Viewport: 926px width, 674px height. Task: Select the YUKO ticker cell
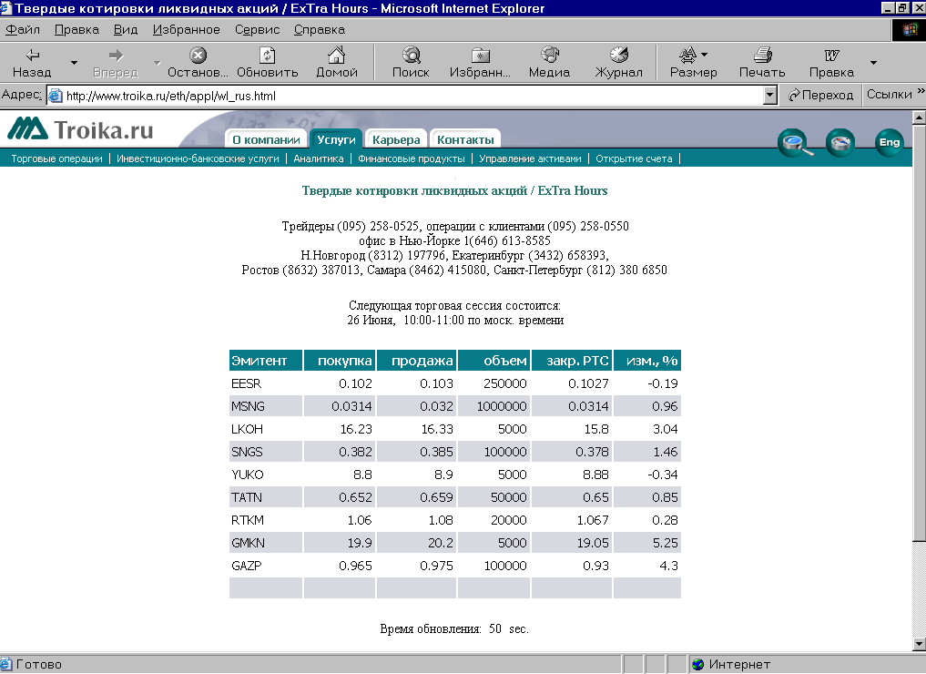click(x=266, y=475)
